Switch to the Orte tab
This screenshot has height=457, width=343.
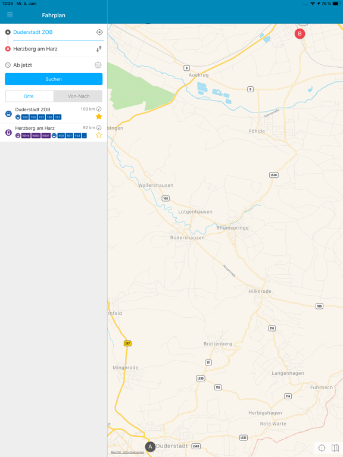(29, 96)
